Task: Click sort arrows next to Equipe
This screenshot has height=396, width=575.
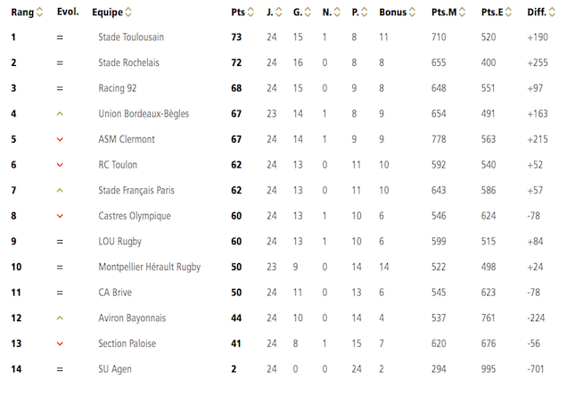Action: (x=128, y=12)
